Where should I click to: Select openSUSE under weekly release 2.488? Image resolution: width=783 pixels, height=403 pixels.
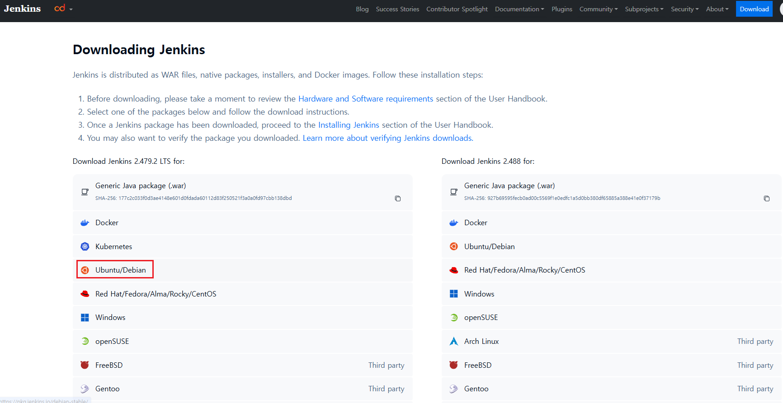(612, 317)
